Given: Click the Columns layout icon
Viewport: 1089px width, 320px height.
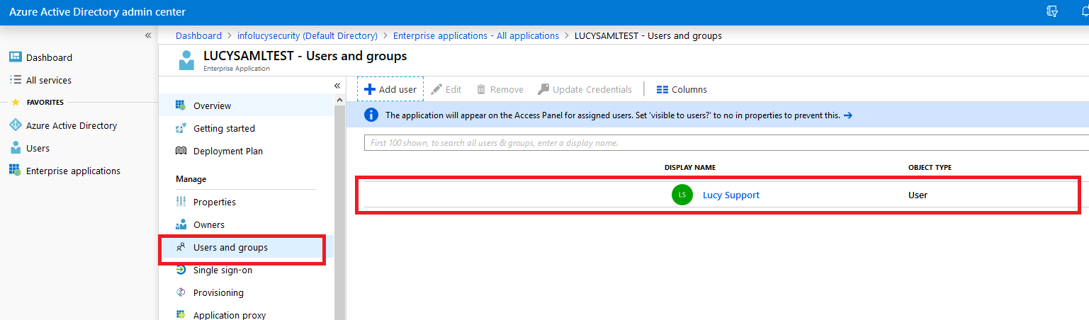Looking at the screenshot, I should click(x=662, y=90).
